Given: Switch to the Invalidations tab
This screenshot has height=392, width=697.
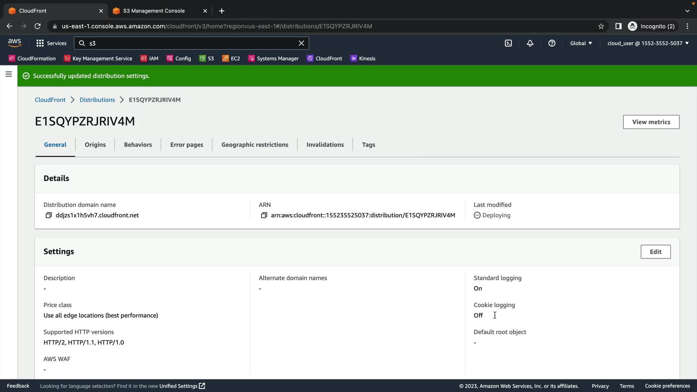Looking at the screenshot, I should click(x=325, y=144).
